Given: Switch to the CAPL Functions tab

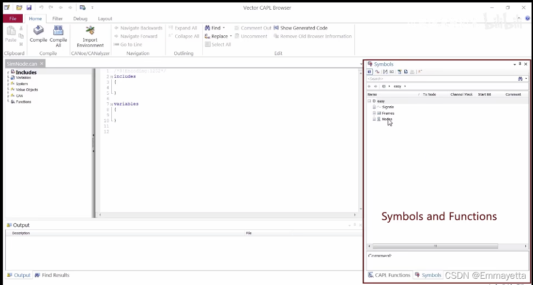Looking at the screenshot, I should [389, 275].
